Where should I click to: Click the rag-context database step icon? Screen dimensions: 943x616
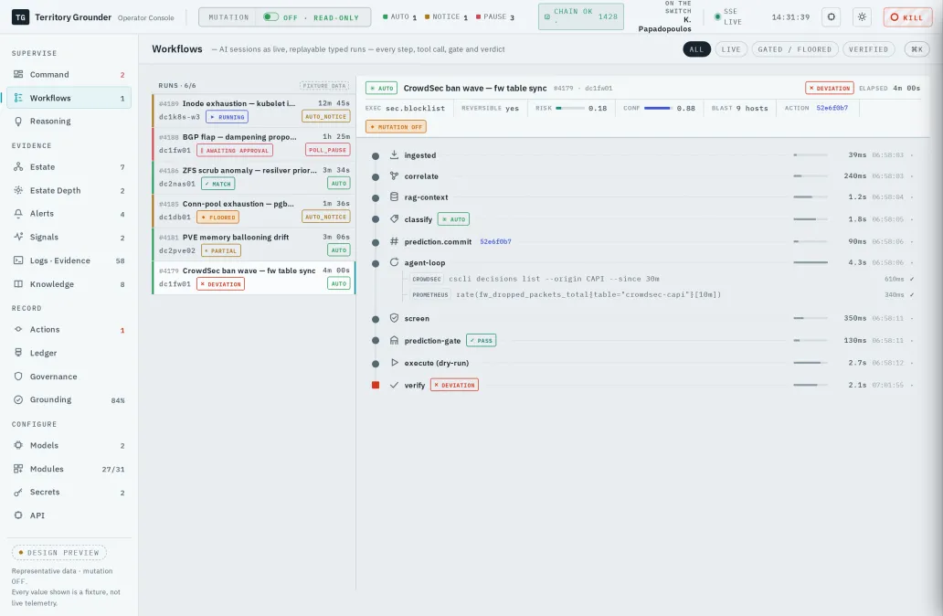(x=394, y=196)
